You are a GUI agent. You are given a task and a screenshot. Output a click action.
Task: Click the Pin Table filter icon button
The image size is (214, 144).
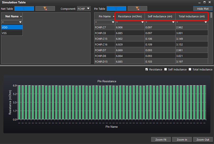(x=116, y=9)
